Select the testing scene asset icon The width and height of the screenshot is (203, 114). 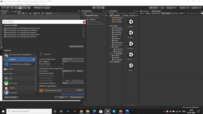131,66
